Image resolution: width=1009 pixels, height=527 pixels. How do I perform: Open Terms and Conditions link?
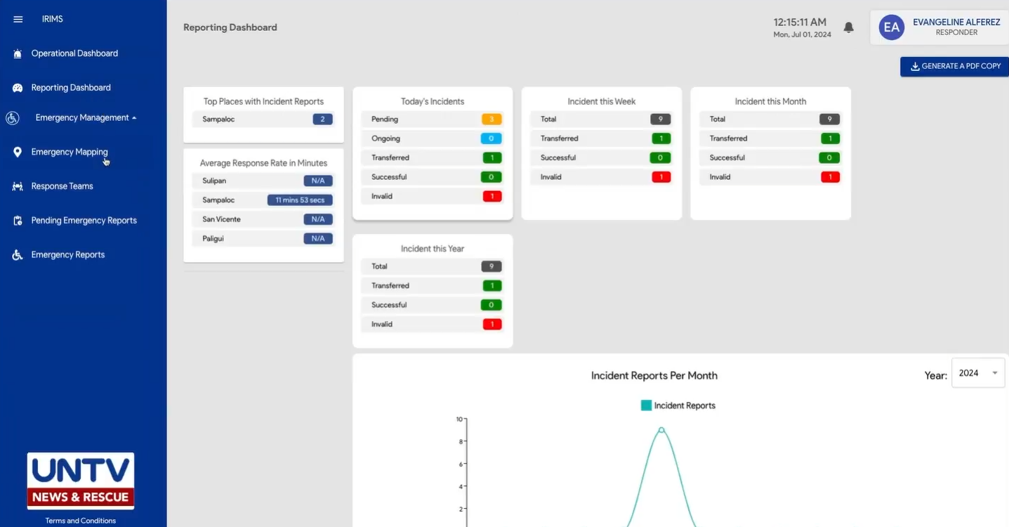(x=80, y=520)
